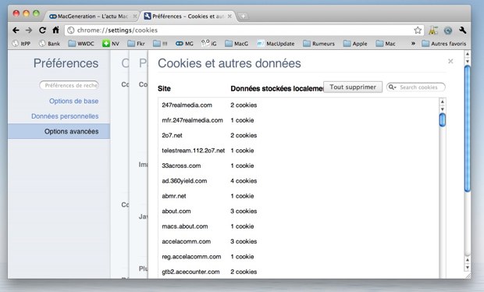Click cookie list scroll up arrow
Image resolution: width=484 pixels, height=292 pixels.
pyautogui.click(x=443, y=101)
